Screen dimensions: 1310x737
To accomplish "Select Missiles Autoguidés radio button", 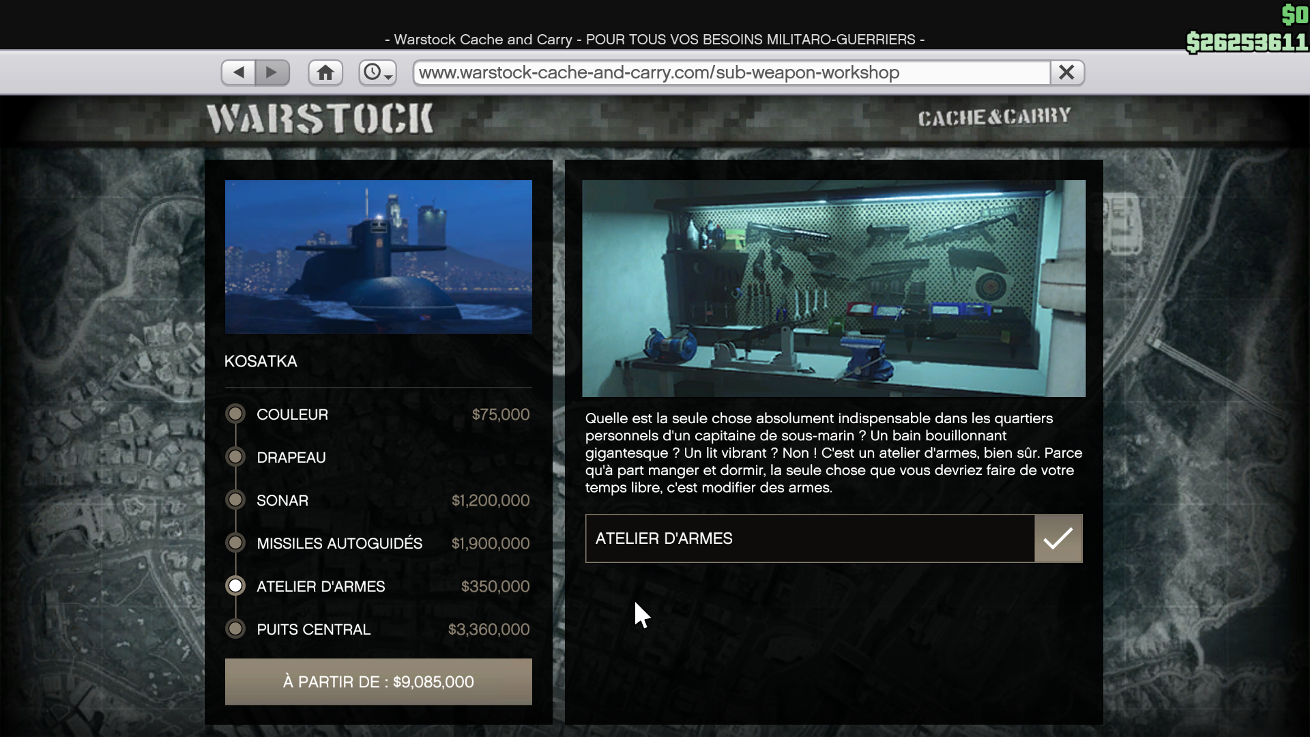I will tap(235, 543).
